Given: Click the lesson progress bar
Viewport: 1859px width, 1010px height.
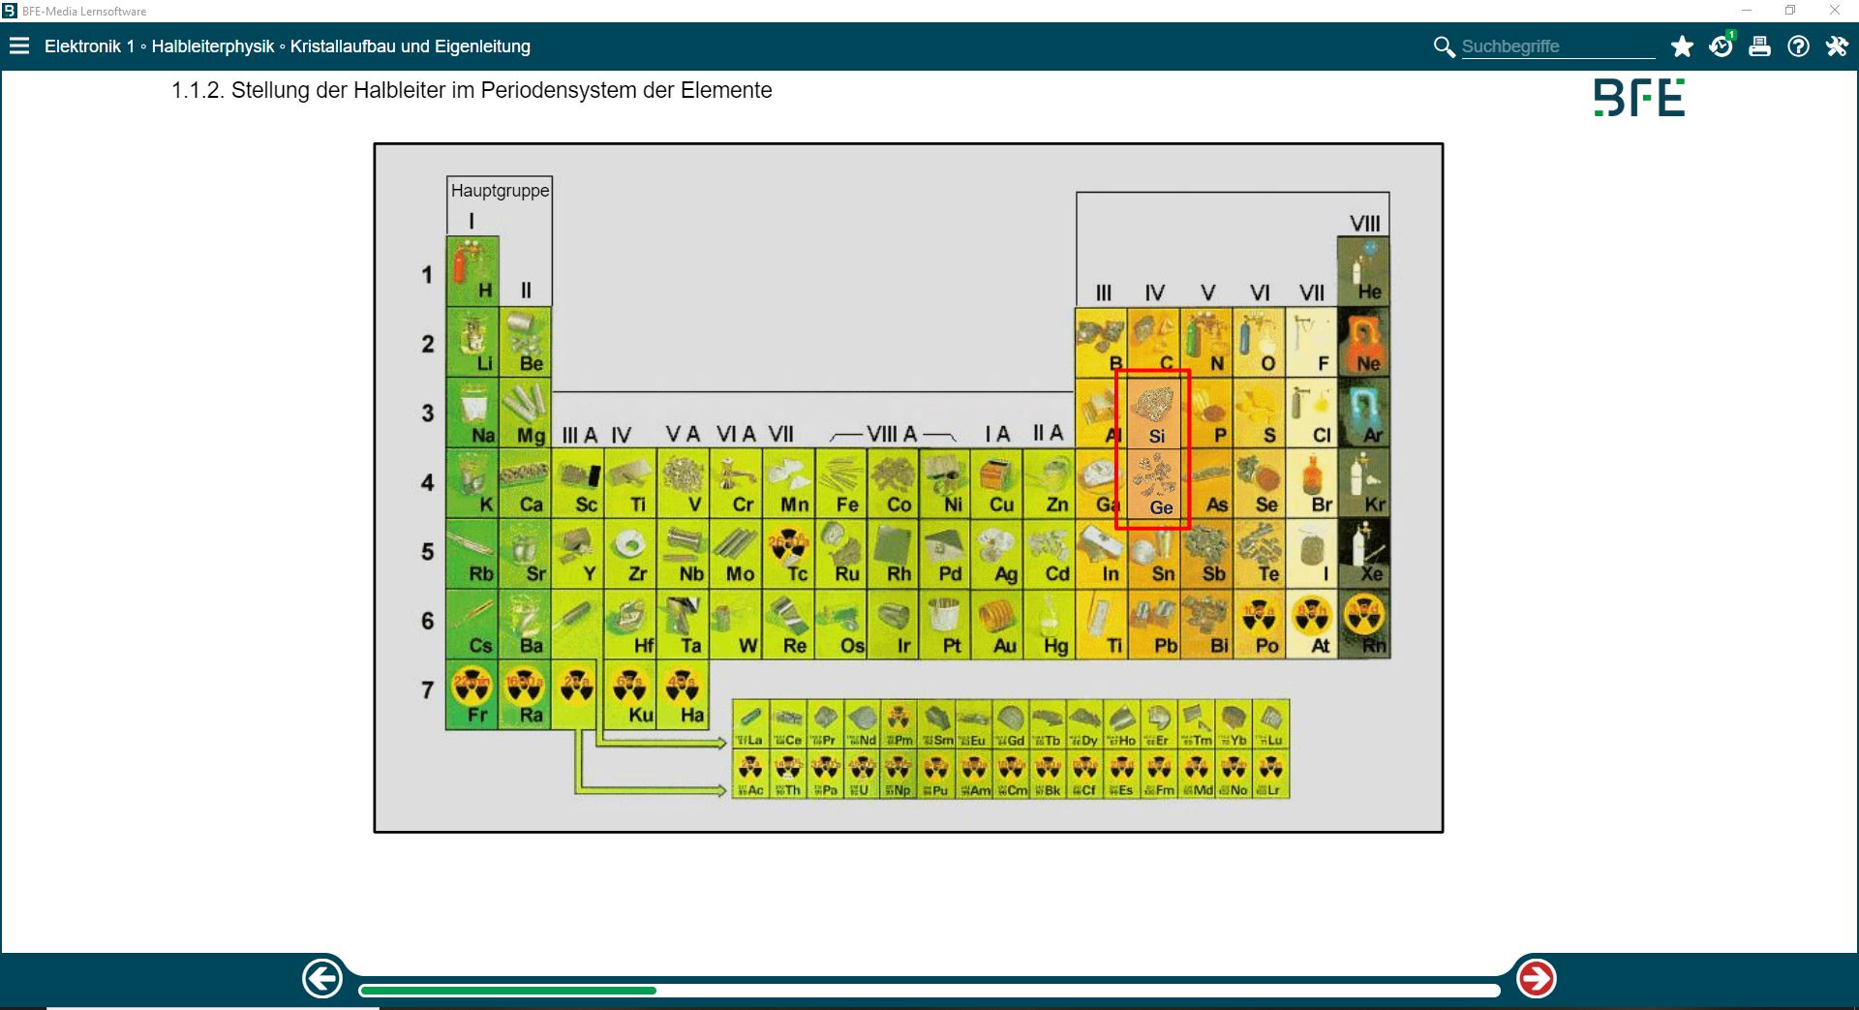Looking at the screenshot, I should coord(928,990).
